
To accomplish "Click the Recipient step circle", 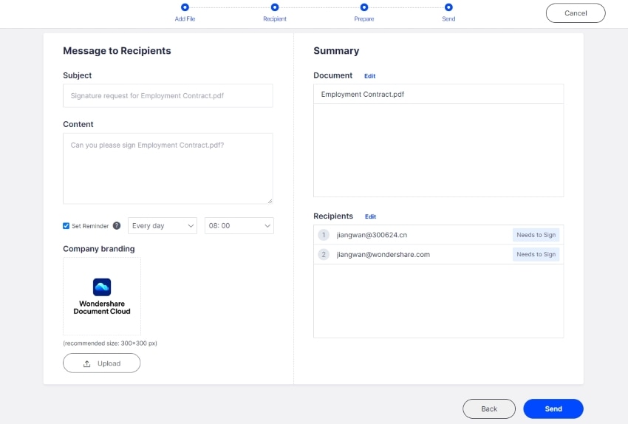I will (275, 7).
